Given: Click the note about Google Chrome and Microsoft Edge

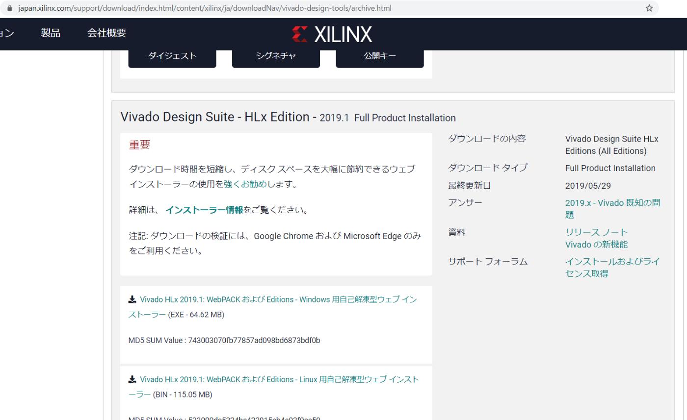Looking at the screenshot, I should (x=275, y=244).
